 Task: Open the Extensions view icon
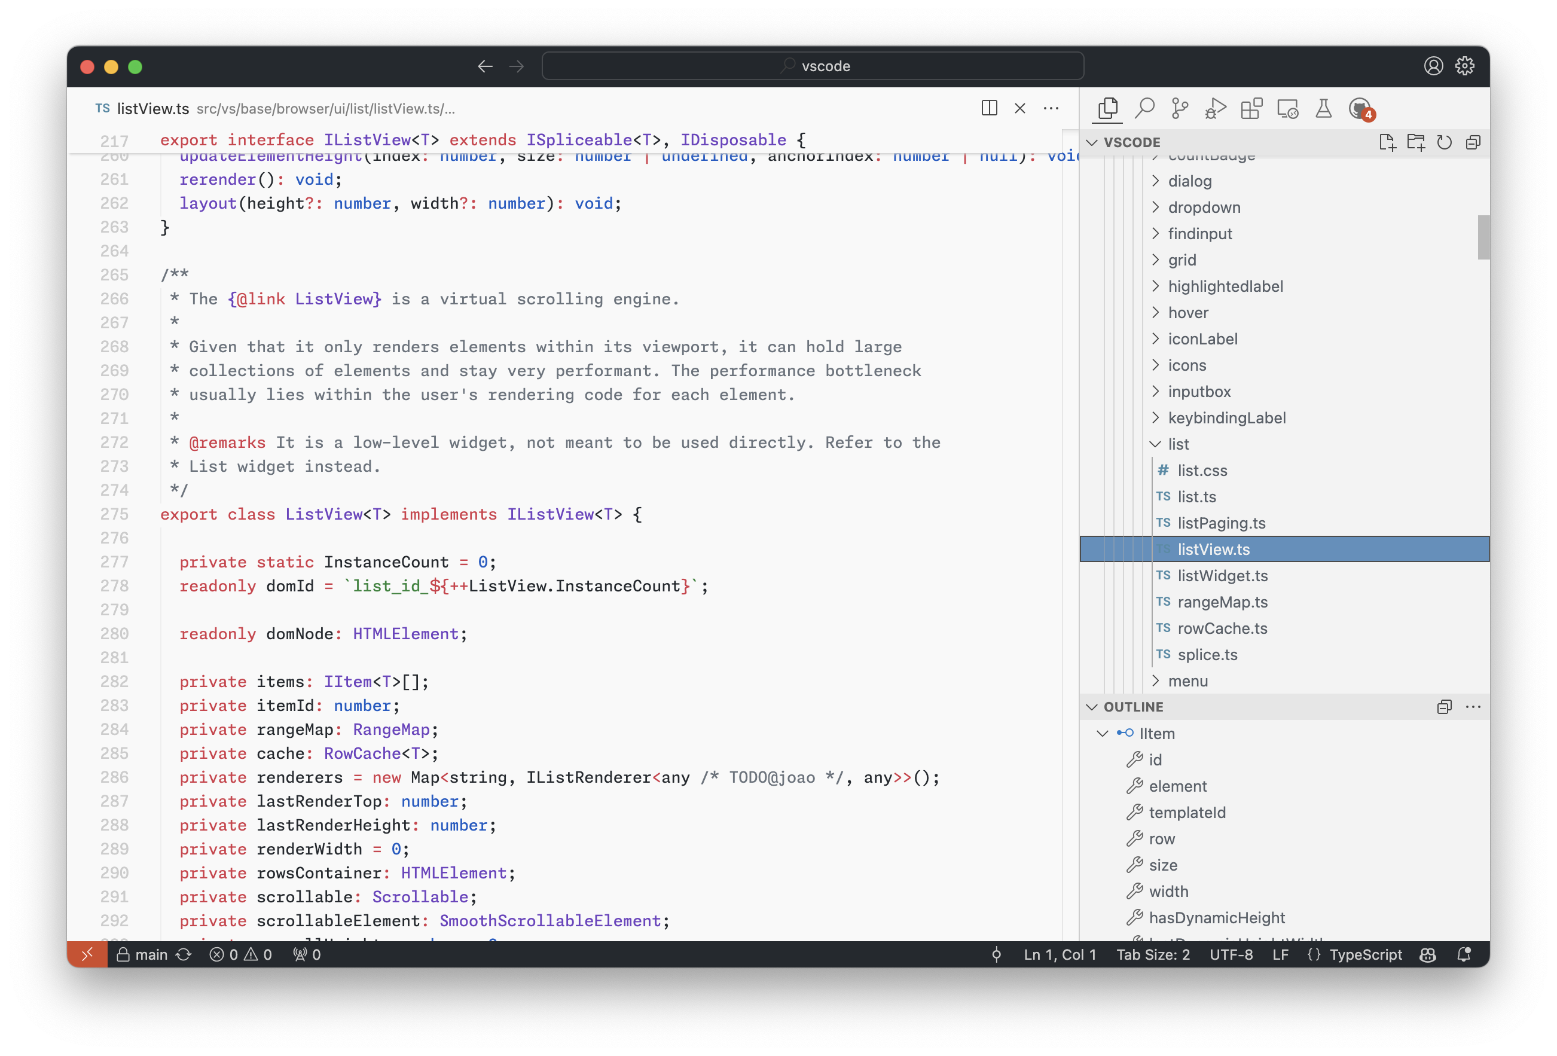pos(1251,108)
